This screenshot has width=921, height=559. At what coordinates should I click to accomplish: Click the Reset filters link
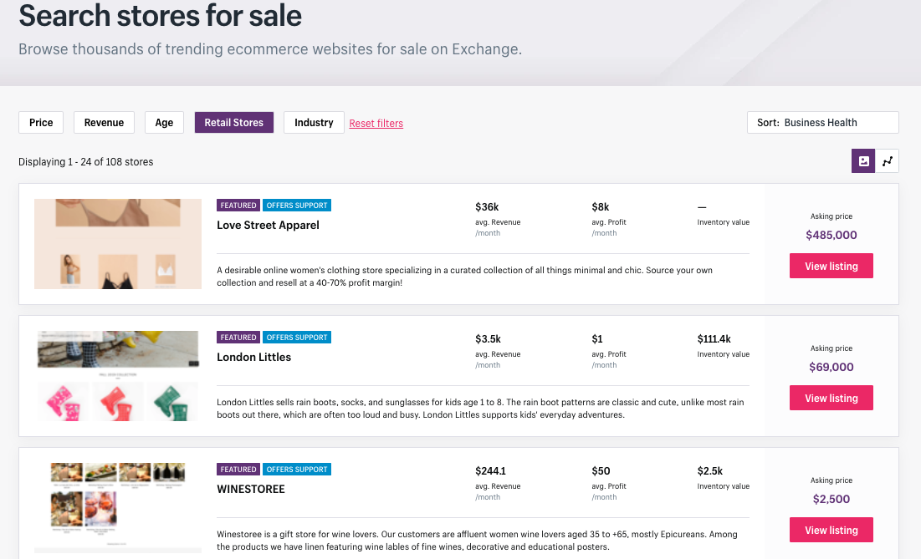click(376, 123)
